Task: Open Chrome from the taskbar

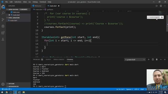Action: (x=7, y=92)
